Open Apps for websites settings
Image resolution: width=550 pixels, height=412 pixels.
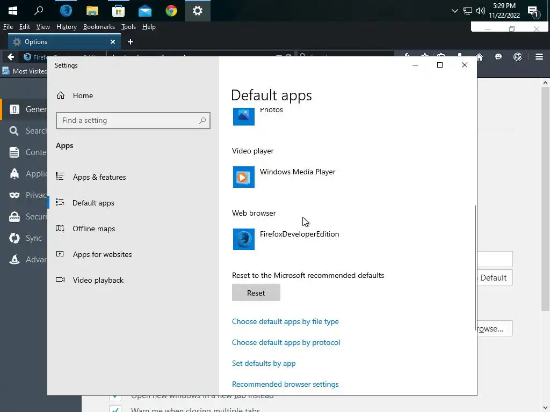[x=93, y=254]
